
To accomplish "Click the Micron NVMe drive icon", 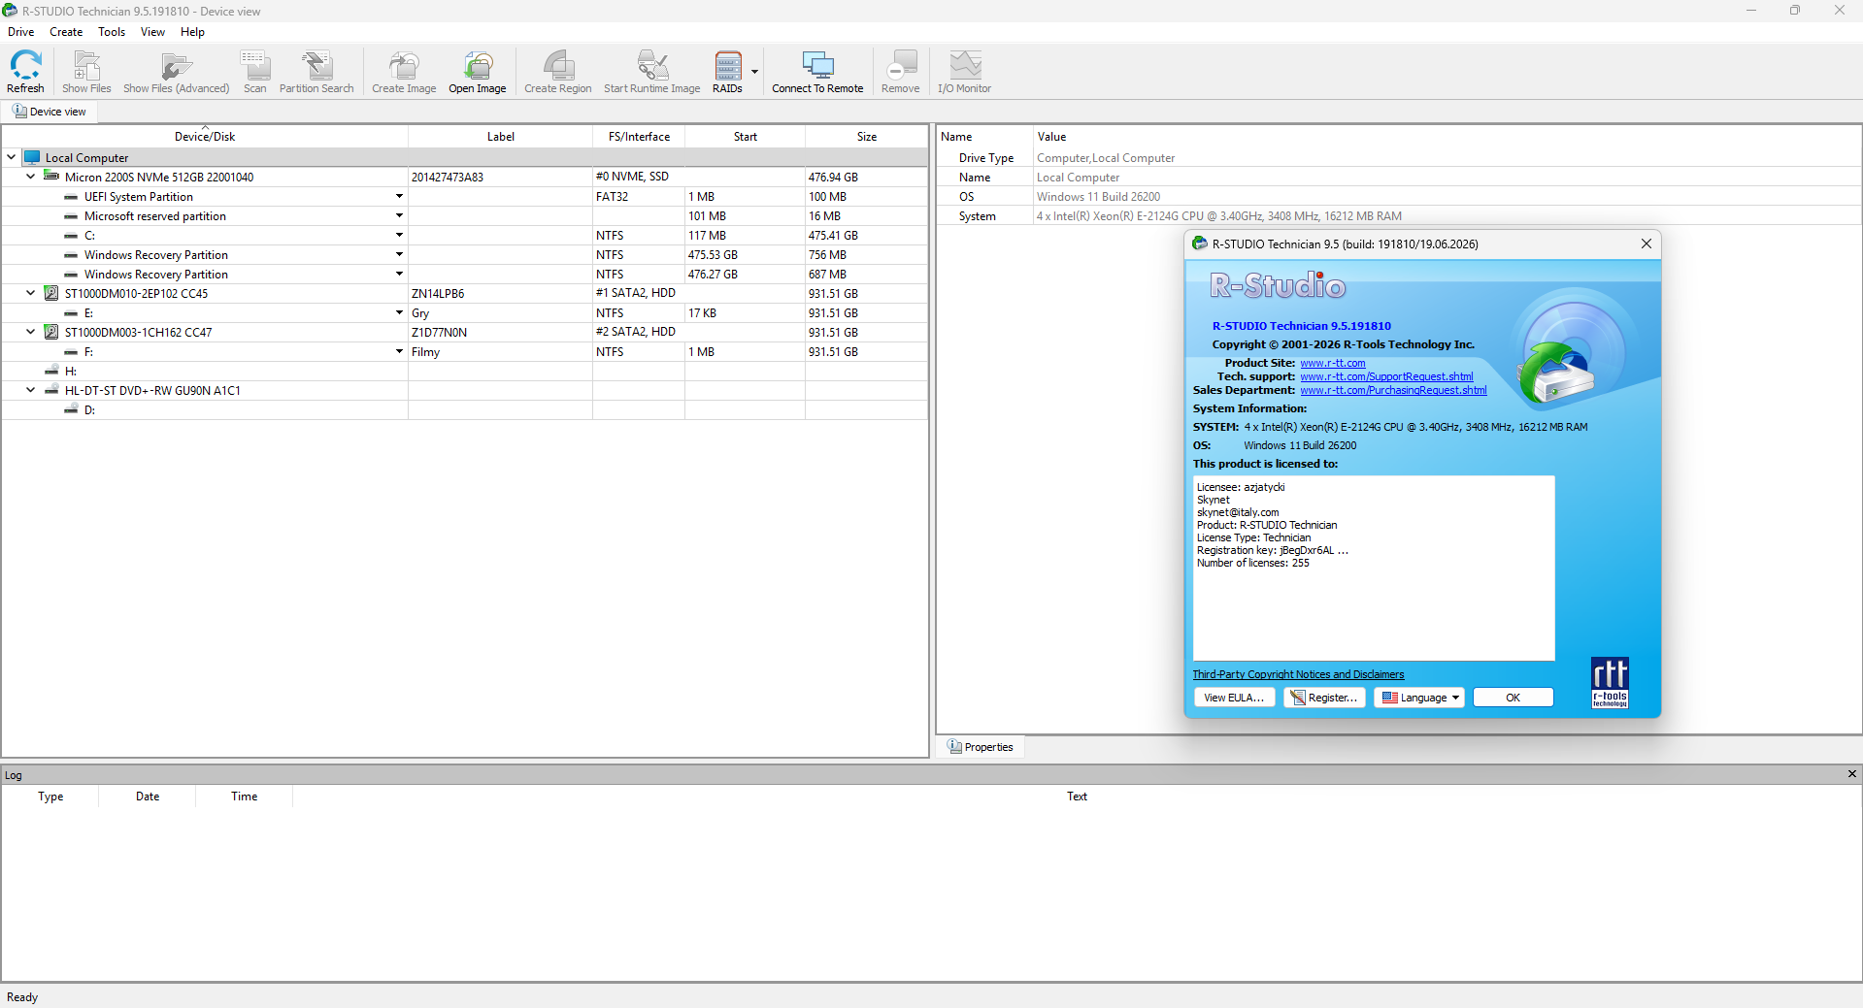I will click(x=51, y=177).
